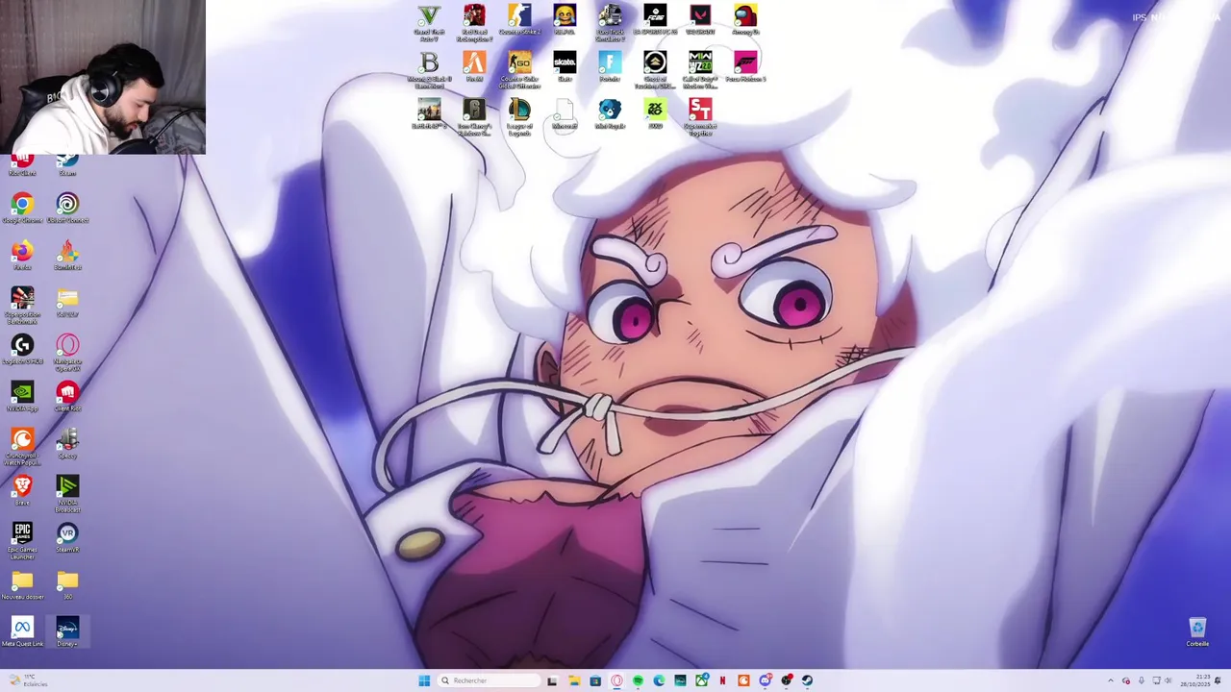
Task: Open Opera GX browser desktop shortcut
Action: coord(67,353)
